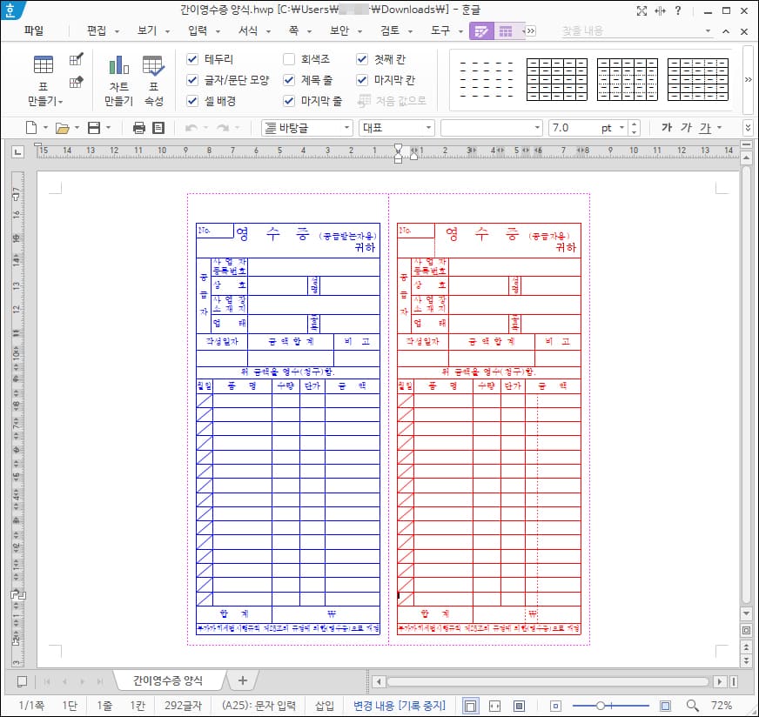
Task: Open the 편집 menu
Action: [96, 31]
